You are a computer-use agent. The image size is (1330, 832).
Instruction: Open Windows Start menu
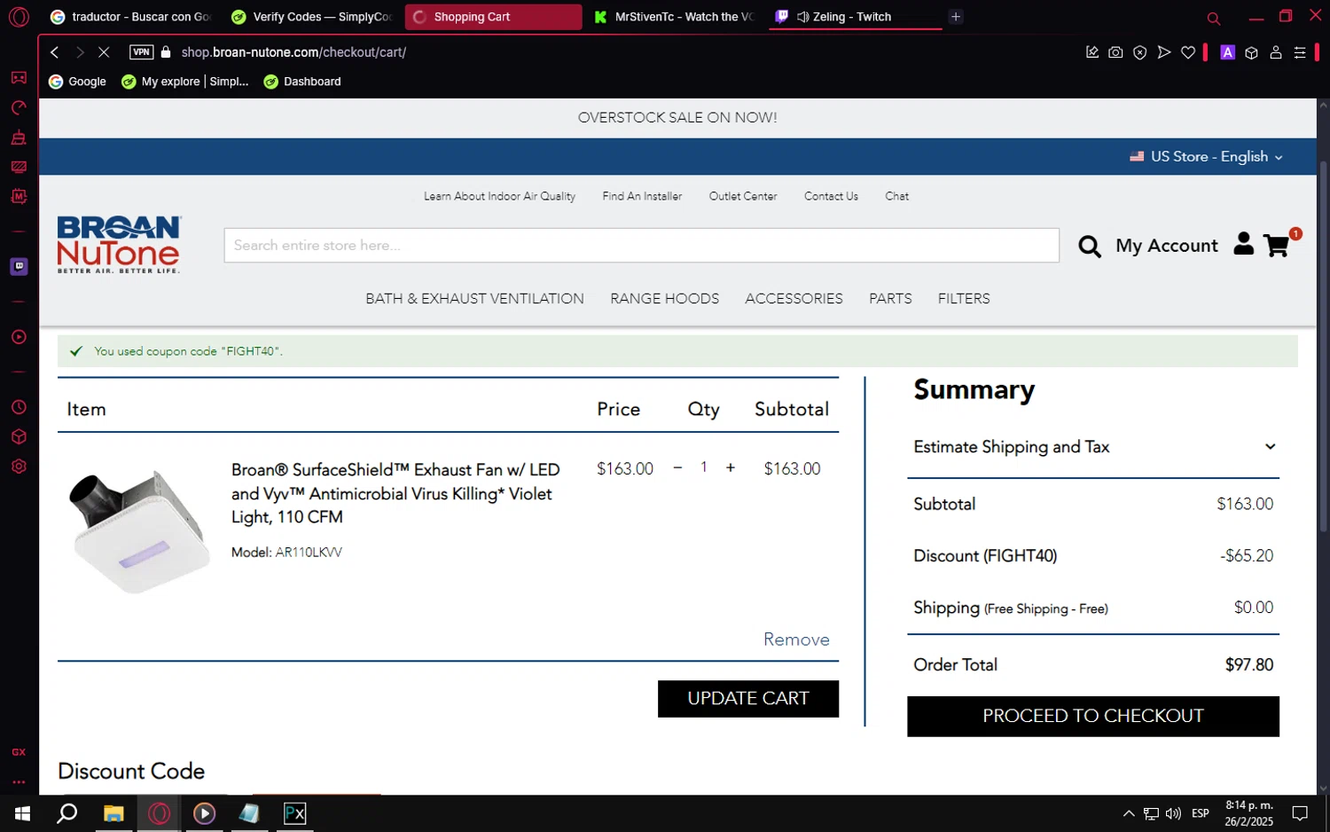[x=22, y=813]
